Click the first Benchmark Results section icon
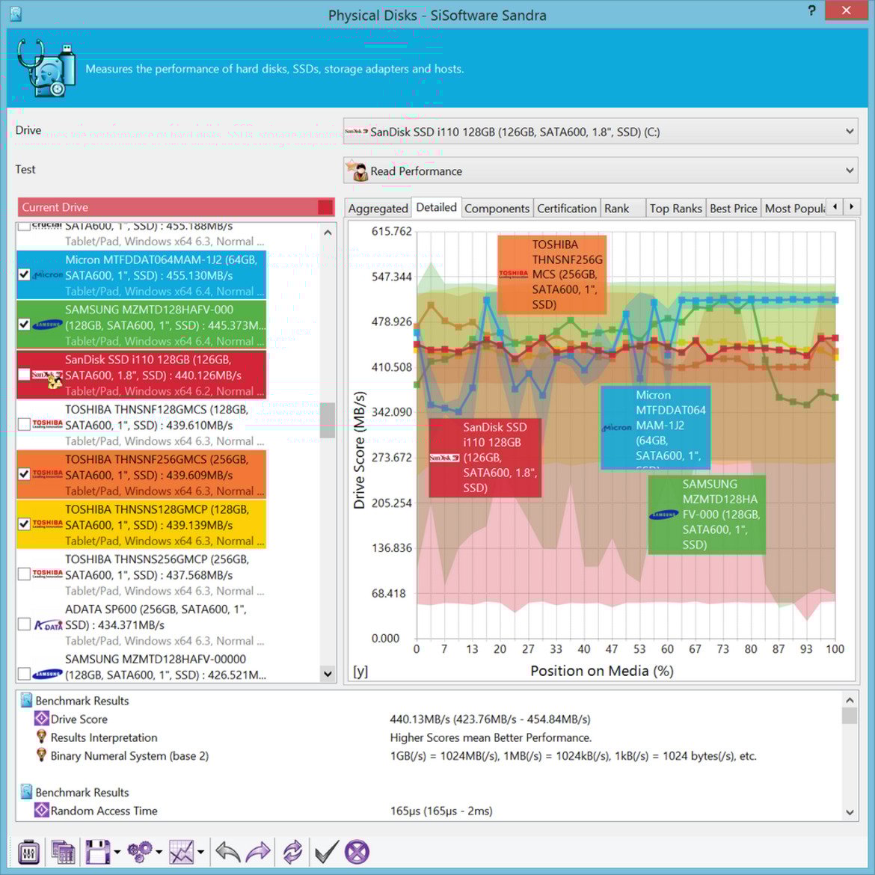 pyautogui.click(x=26, y=700)
